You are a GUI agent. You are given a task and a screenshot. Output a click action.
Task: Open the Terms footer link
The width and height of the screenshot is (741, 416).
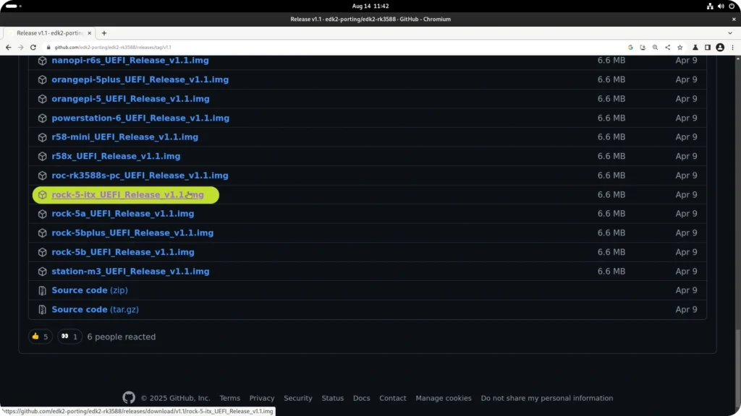click(229, 398)
